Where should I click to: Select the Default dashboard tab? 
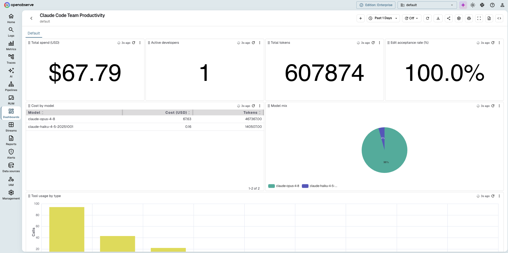click(x=34, y=33)
